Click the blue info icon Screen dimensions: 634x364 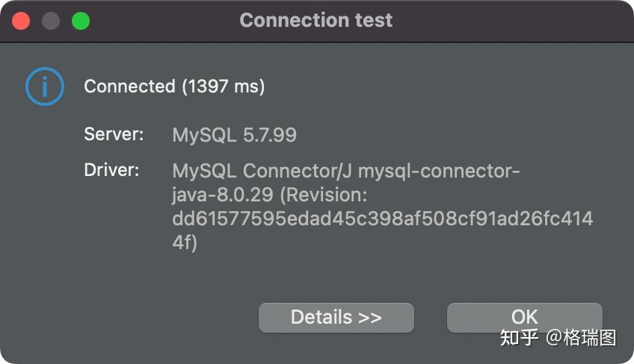point(44,87)
